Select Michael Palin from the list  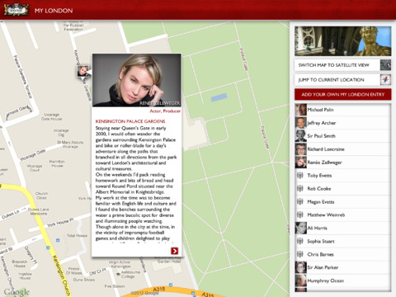click(x=342, y=110)
